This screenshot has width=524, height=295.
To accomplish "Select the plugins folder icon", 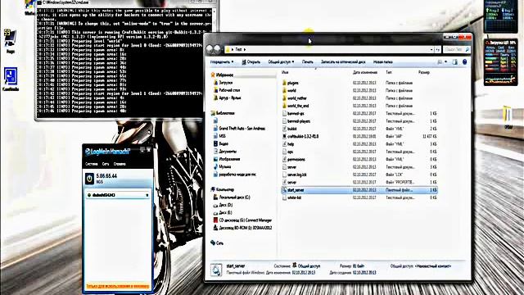I will (284, 83).
